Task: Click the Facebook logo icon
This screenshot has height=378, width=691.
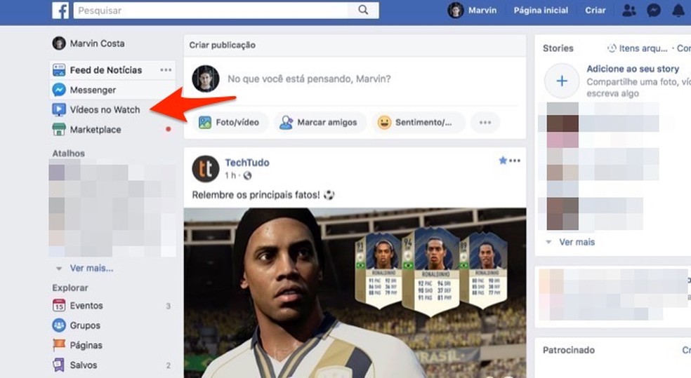Action: (60, 10)
